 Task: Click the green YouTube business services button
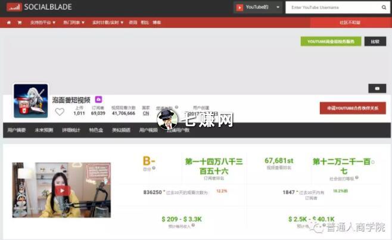[x=331, y=42]
